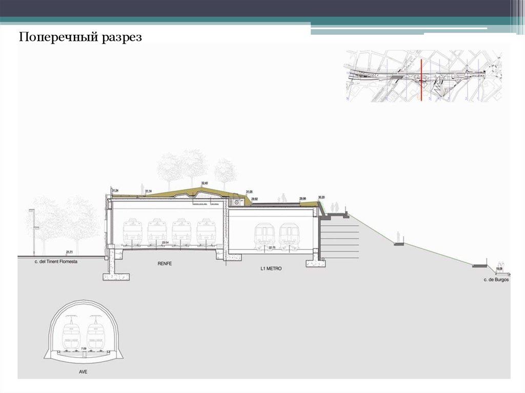525x393 pixels.
Task: Click the site plan thumbnail map
Action: (423, 76)
